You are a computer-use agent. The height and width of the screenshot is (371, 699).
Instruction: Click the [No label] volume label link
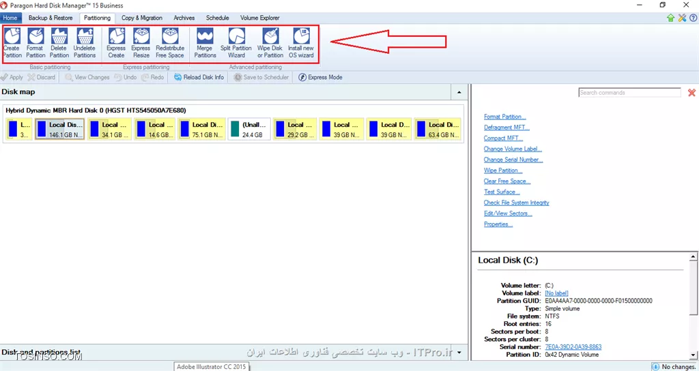coord(556,293)
